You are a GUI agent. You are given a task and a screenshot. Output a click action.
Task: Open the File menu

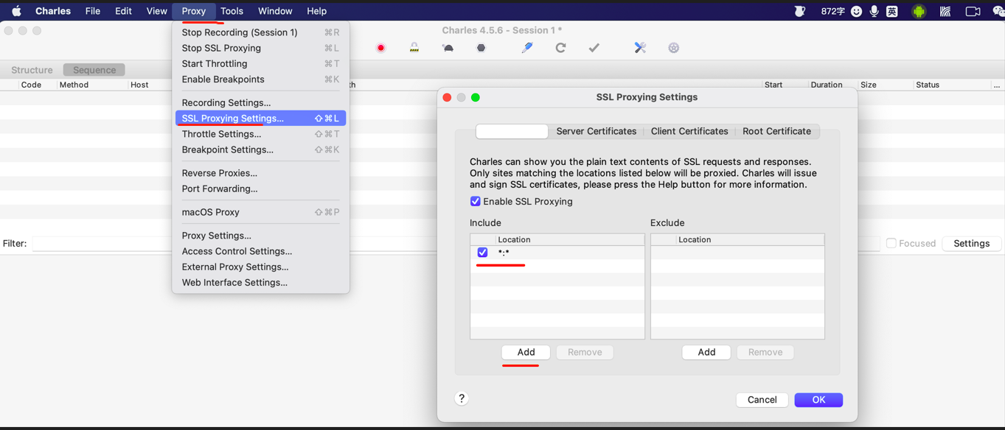(x=93, y=11)
